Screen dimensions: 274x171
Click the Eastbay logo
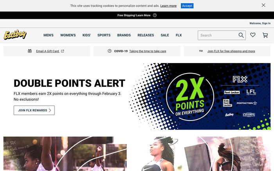click(15, 34)
